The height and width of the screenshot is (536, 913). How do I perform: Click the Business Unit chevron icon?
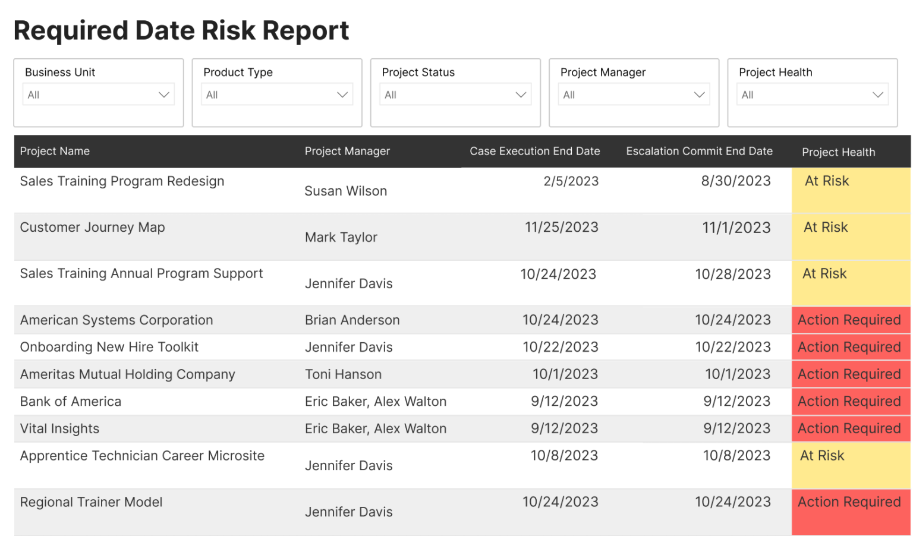pyautogui.click(x=164, y=94)
